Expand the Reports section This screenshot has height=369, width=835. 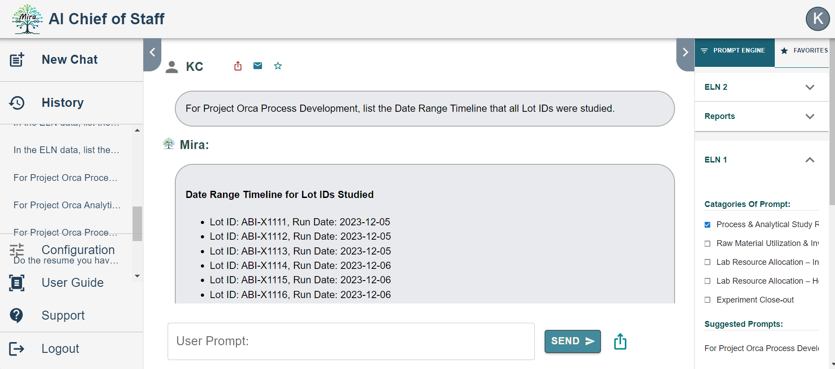[809, 116]
